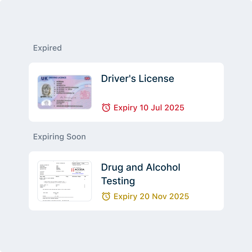The image size is (252, 252).
Task: Expand the Driver's License expiry details
Action: click(x=148, y=108)
